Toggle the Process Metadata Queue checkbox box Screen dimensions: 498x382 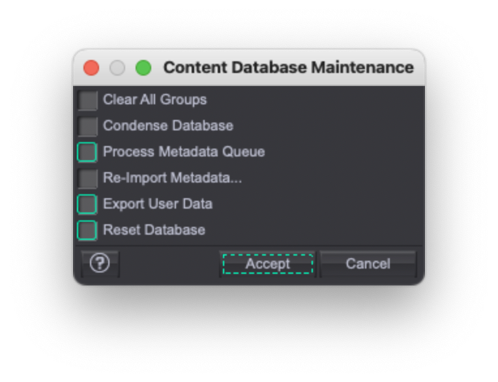coord(87,152)
